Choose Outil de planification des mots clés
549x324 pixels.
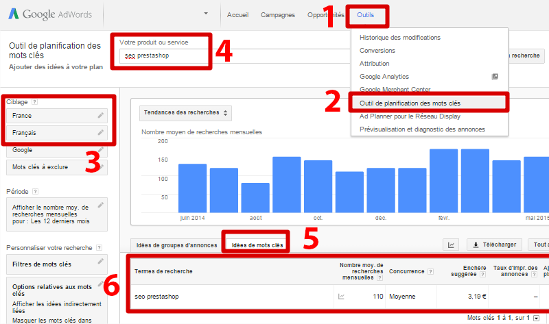[x=410, y=103]
